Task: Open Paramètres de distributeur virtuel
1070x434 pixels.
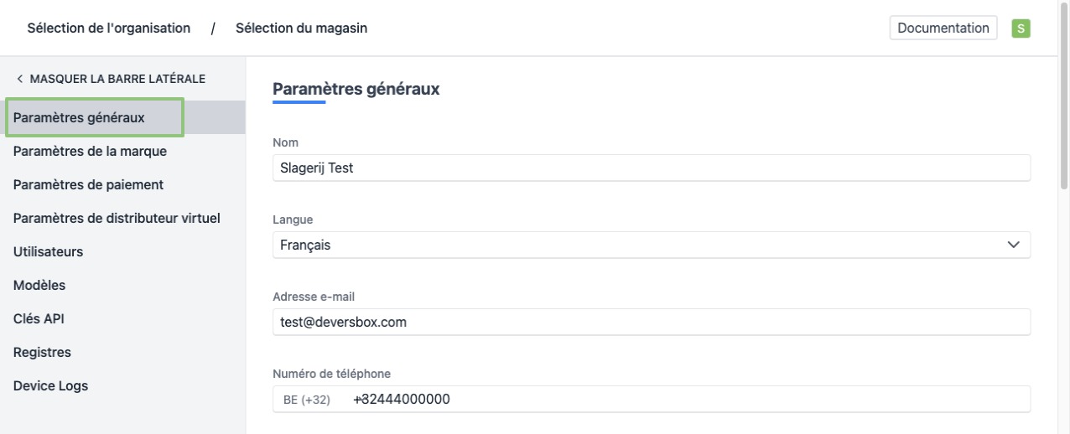Action: [117, 218]
